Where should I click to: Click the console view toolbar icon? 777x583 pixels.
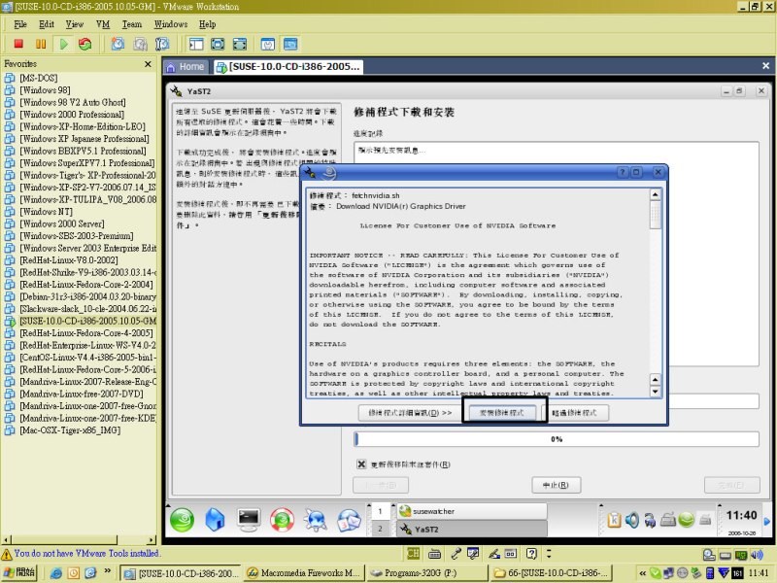290,44
